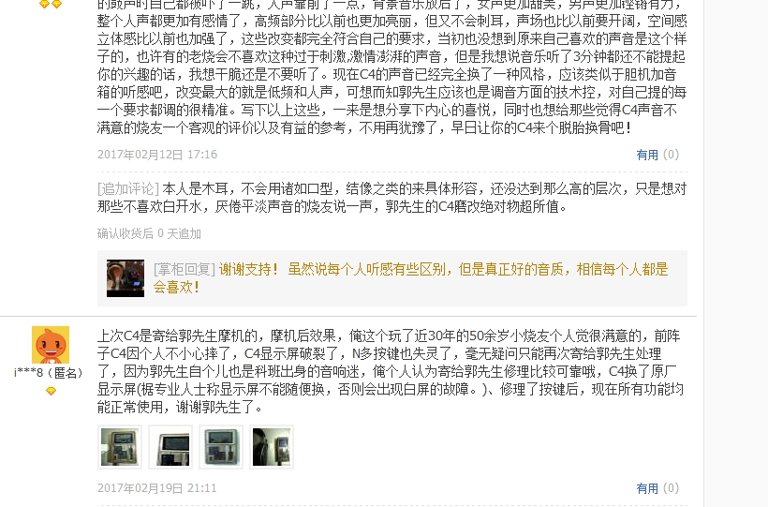Click the seller reply text 谢谢支持
The height and width of the screenshot is (507, 768).
[248, 269]
